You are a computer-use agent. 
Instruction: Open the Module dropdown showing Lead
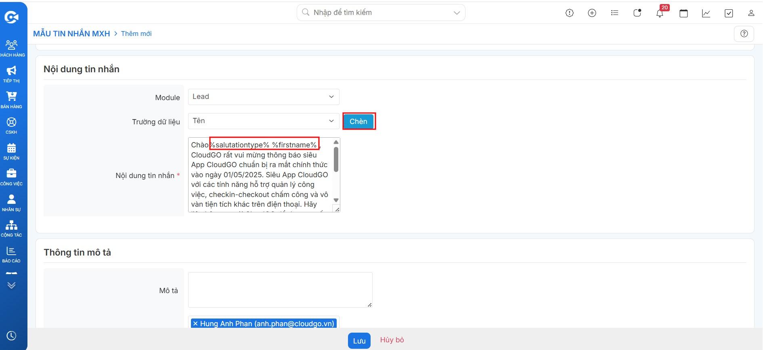264,97
